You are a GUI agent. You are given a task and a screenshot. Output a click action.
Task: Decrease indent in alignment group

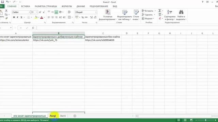click(x=60, y=17)
